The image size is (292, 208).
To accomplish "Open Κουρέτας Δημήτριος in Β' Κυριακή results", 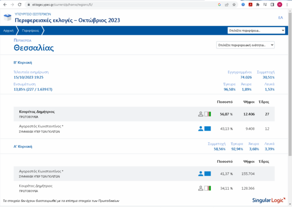I will (37, 112).
